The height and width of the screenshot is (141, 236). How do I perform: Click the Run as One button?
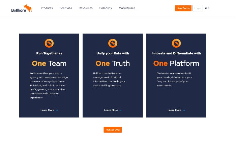(x=113, y=130)
